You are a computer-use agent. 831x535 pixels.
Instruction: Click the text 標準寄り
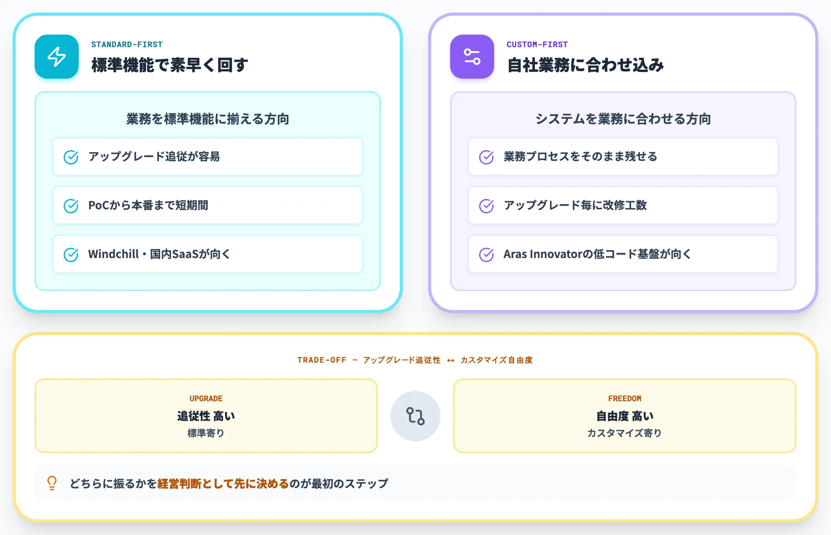(206, 433)
